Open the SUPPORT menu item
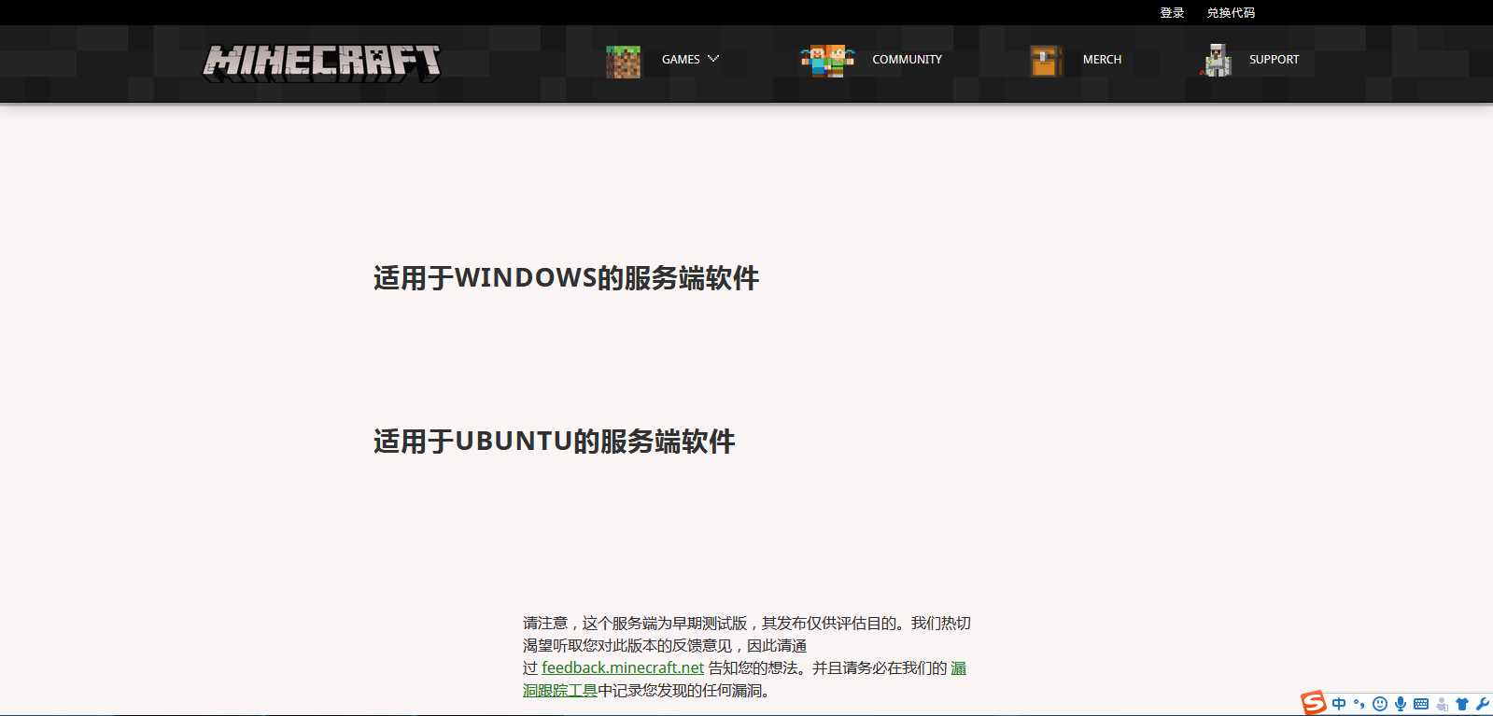Image resolution: width=1493 pixels, height=716 pixels. click(1274, 60)
